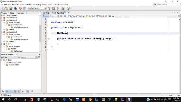Click the New Project toolbar icon
181x102 pixels.
click(x=7, y=8)
